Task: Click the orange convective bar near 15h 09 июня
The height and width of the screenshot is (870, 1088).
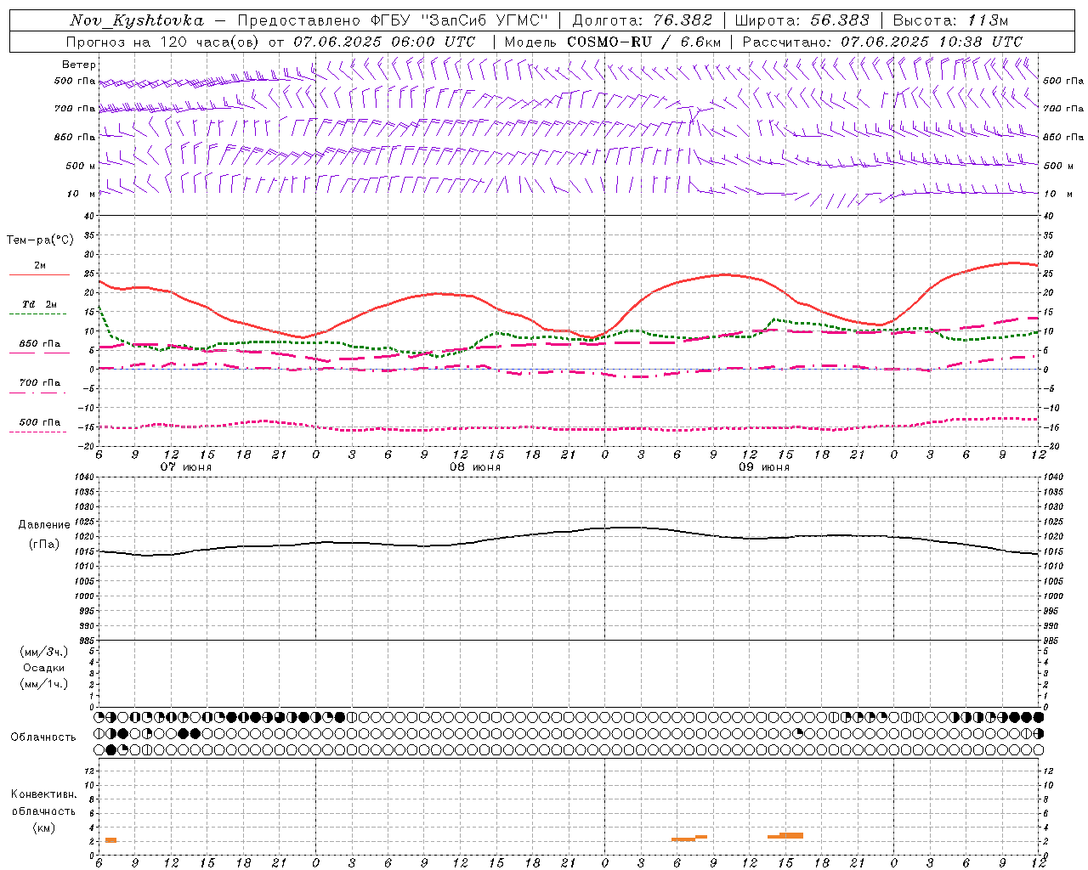Action: (x=785, y=836)
